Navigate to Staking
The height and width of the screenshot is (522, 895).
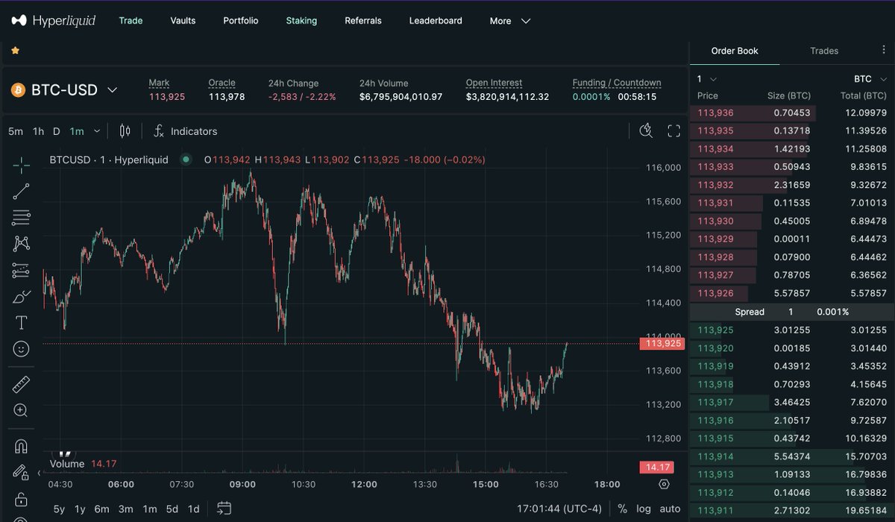(301, 21)
